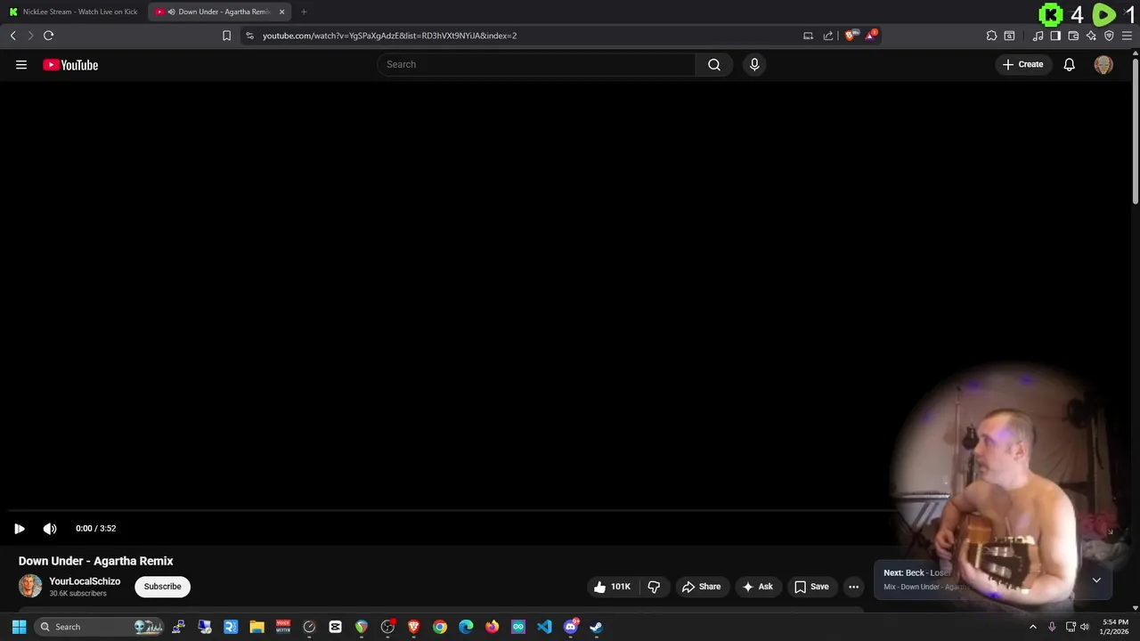Close the Down Under YouTube tab

(x=282, y=12)
